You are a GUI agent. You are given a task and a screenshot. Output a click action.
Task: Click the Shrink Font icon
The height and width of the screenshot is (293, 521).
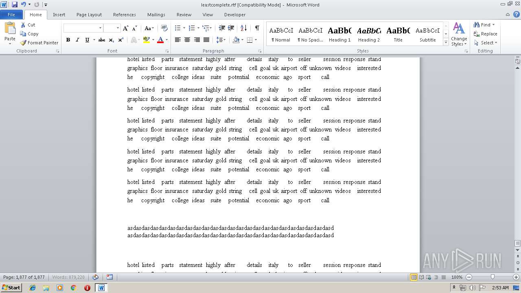point(134,28)
